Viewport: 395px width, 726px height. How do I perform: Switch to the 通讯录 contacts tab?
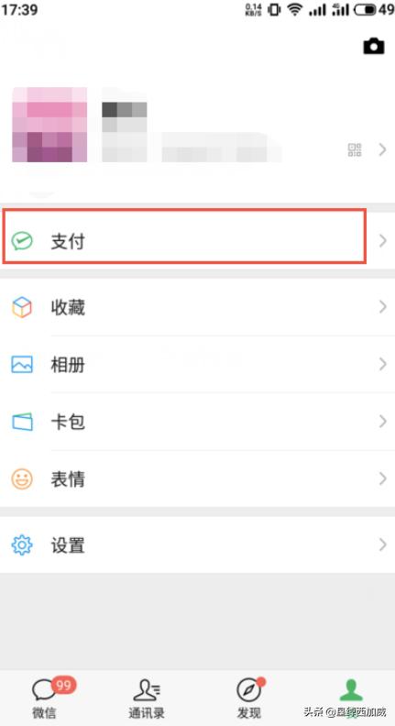(x=147, y=698)
